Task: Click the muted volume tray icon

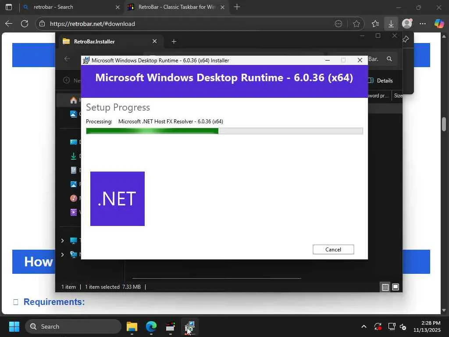Action: 403,326
